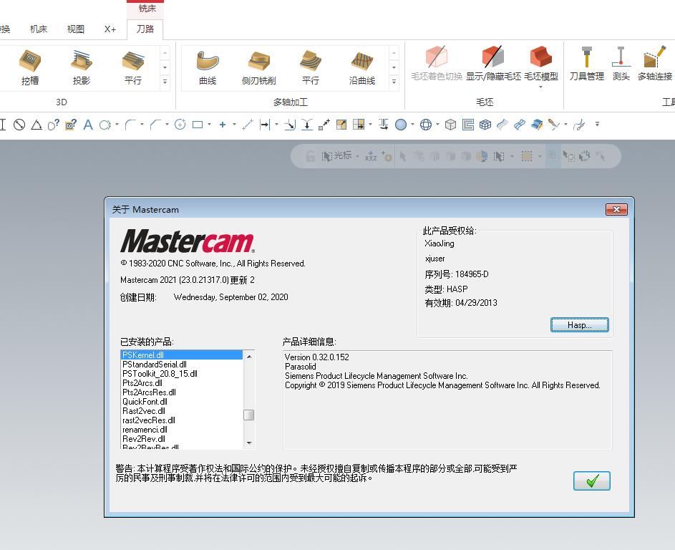Open the fillet tool dropdown arrow
The height and width of the screenshot is (550, 675).
tap(142, 125)
